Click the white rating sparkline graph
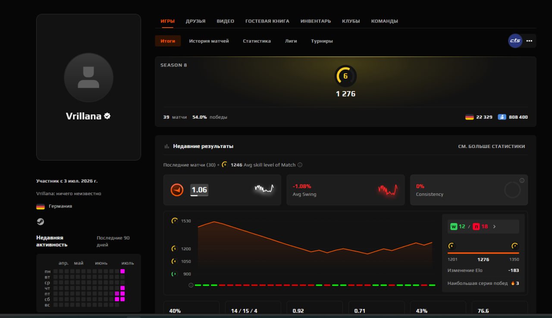This screenshot has width=552, height=318. tap(264, 189)
